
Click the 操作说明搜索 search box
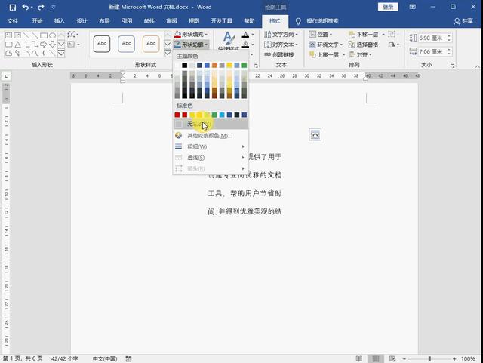pos(322,21)
